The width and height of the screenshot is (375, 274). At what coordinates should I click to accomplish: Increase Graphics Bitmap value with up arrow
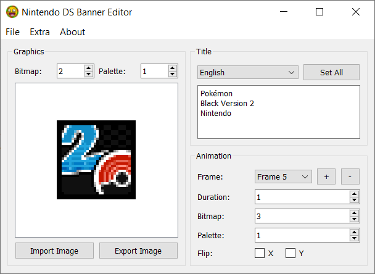click(88, 68)
